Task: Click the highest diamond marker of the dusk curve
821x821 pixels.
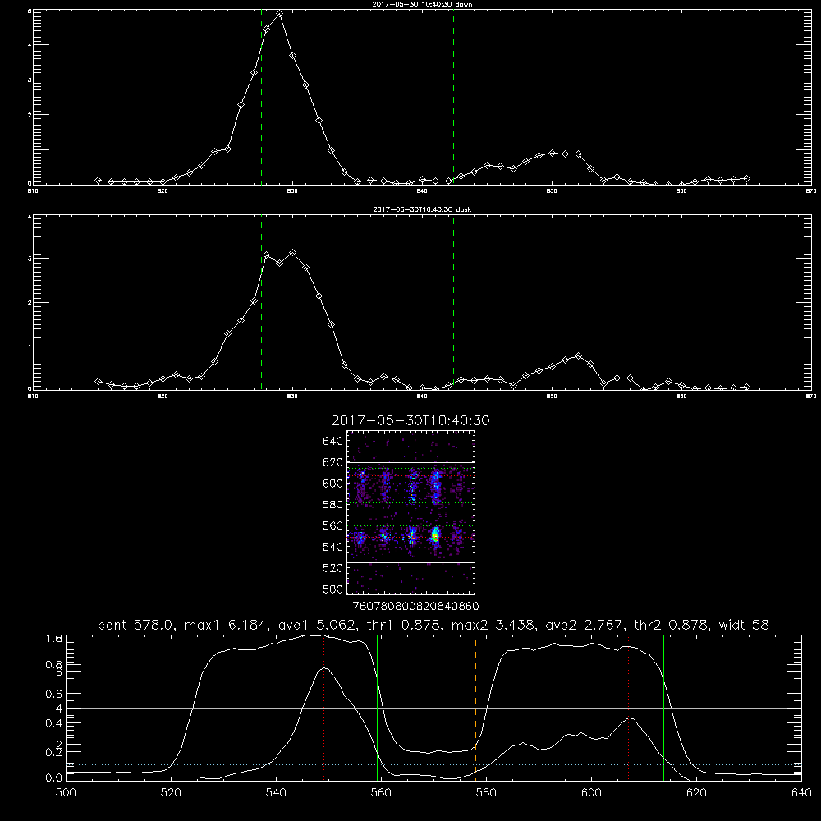Action: (293, 252)
